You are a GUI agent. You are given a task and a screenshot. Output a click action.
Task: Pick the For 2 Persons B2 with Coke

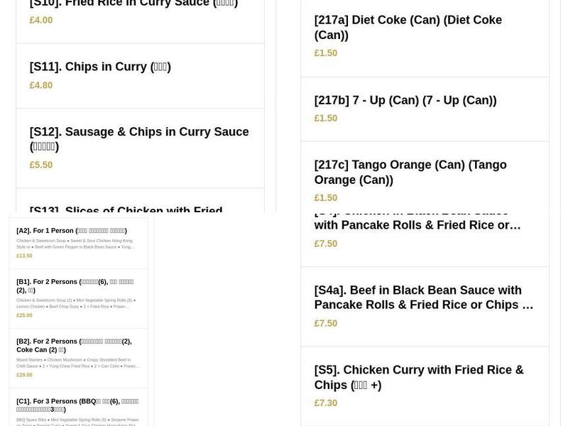coord(75,345)
